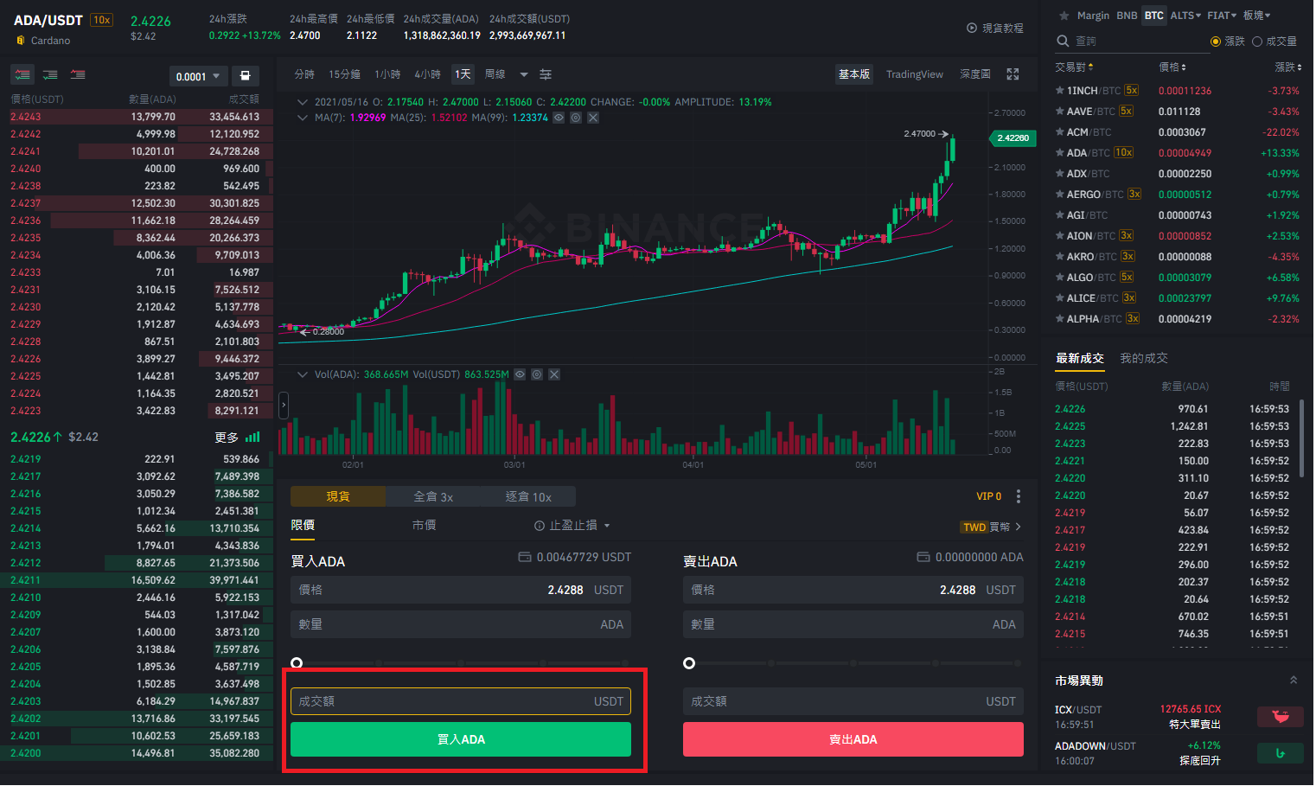Switch chart to 深度圖 mode
Viewport: 1316px width, 786px height.
[x=975, y=74]
